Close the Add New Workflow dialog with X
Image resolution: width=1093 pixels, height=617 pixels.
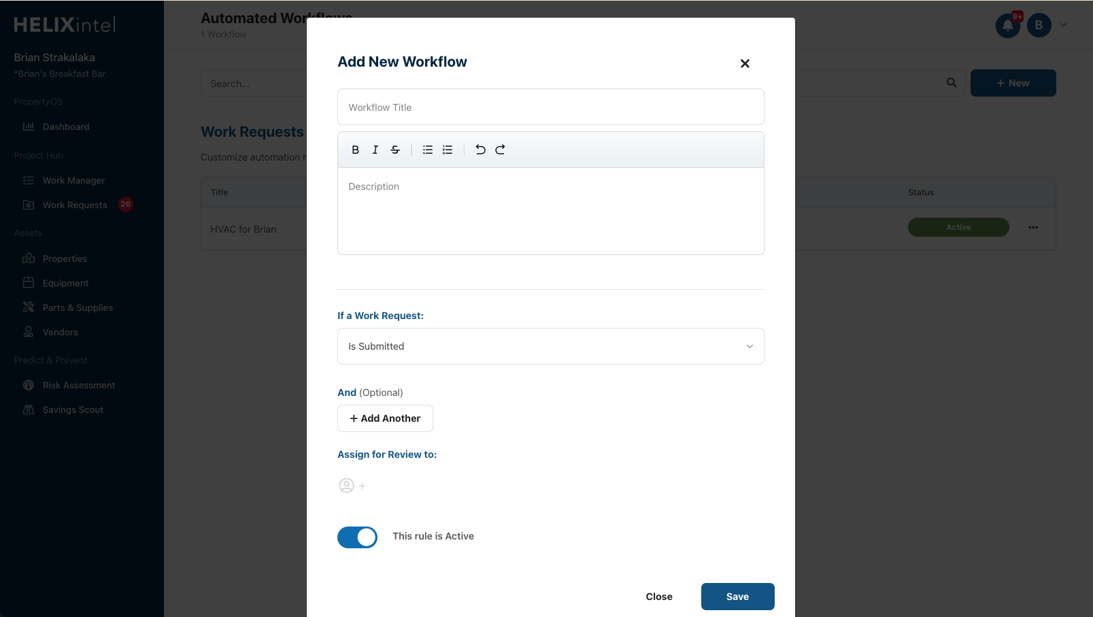click(745, 63)
